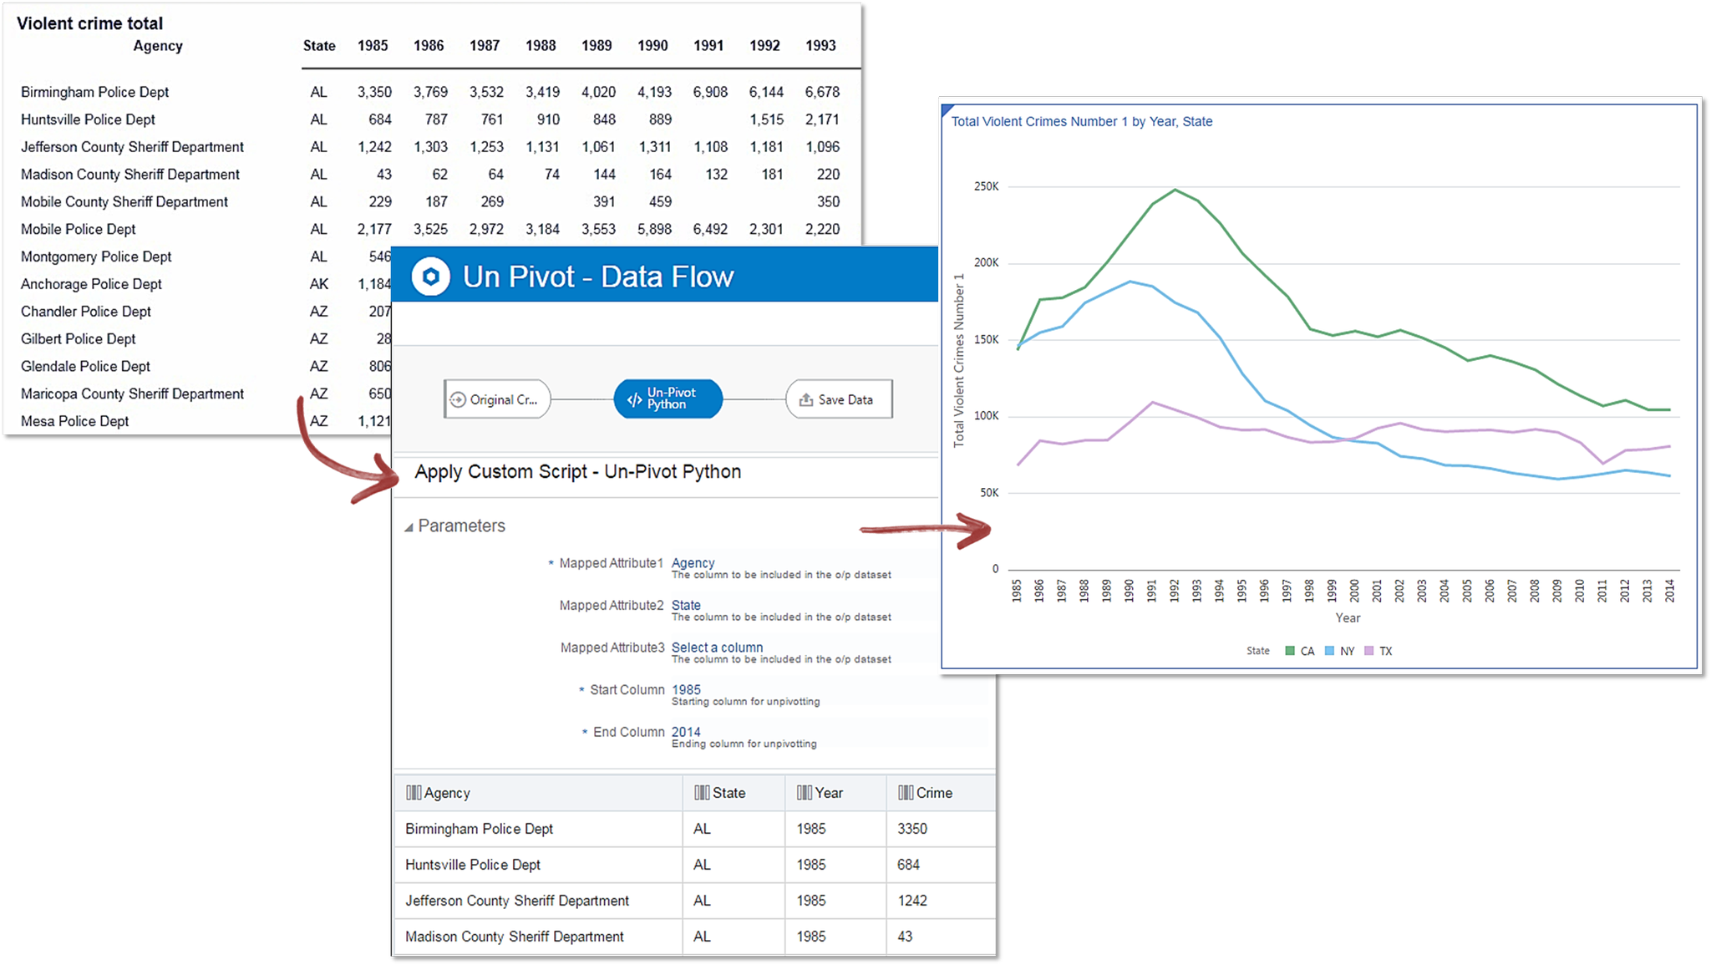Open the Start Column selector showing 1985
This screenshot has height=965, width=1711.
(x=686, y=689)
